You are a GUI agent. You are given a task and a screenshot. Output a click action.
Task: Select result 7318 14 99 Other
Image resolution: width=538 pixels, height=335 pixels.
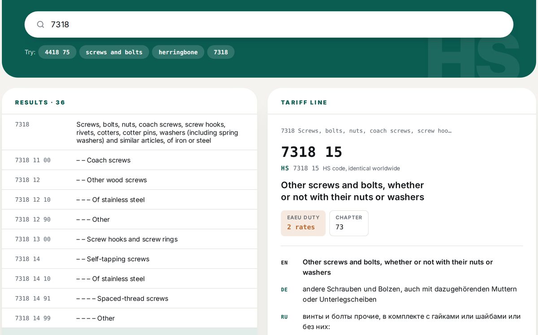point(130,318)
